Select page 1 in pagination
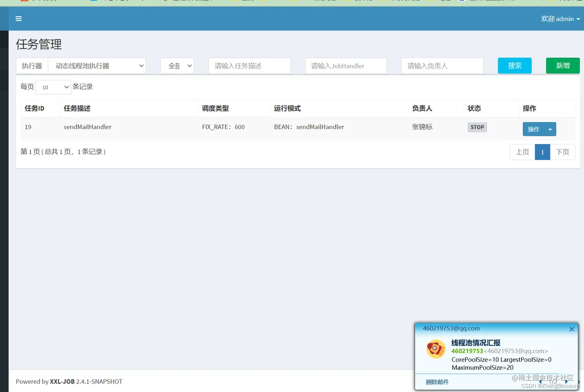Viewport: 584px width, 392px height. point(542,152)
